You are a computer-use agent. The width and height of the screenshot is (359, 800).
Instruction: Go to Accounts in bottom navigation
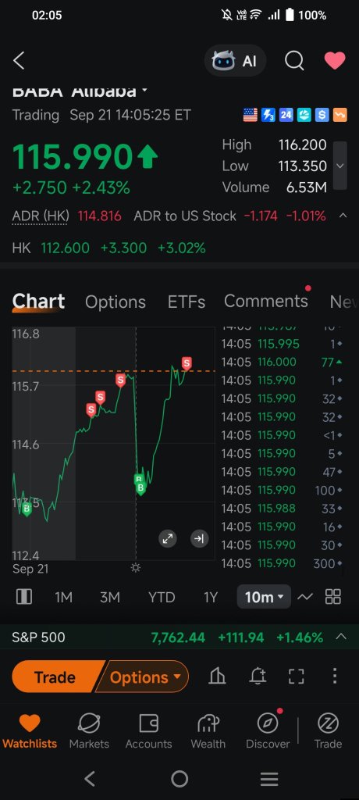pos(148,731)
